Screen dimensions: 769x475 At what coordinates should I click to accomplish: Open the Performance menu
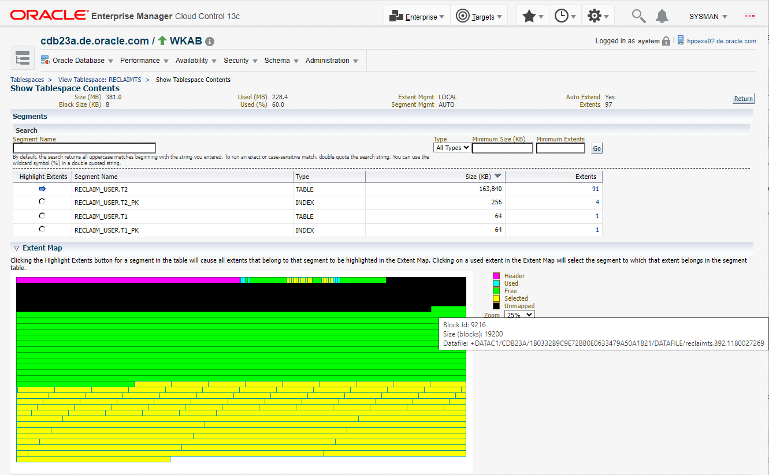click(144, 61)
